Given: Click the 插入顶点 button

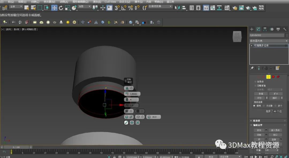Looking at the screenshot, I should click(275, 130).
